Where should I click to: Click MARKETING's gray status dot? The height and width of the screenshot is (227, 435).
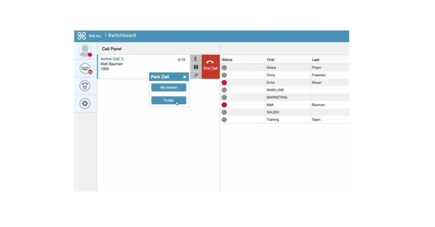pyautogui.click(x=224, y=98)
